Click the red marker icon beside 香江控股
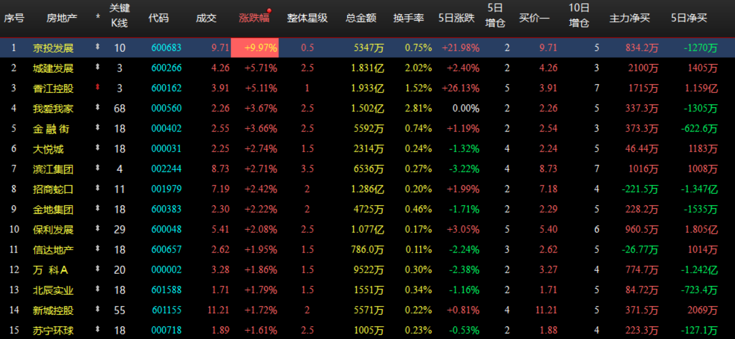Viewport: 735px width, 339px height. point(98,88)
